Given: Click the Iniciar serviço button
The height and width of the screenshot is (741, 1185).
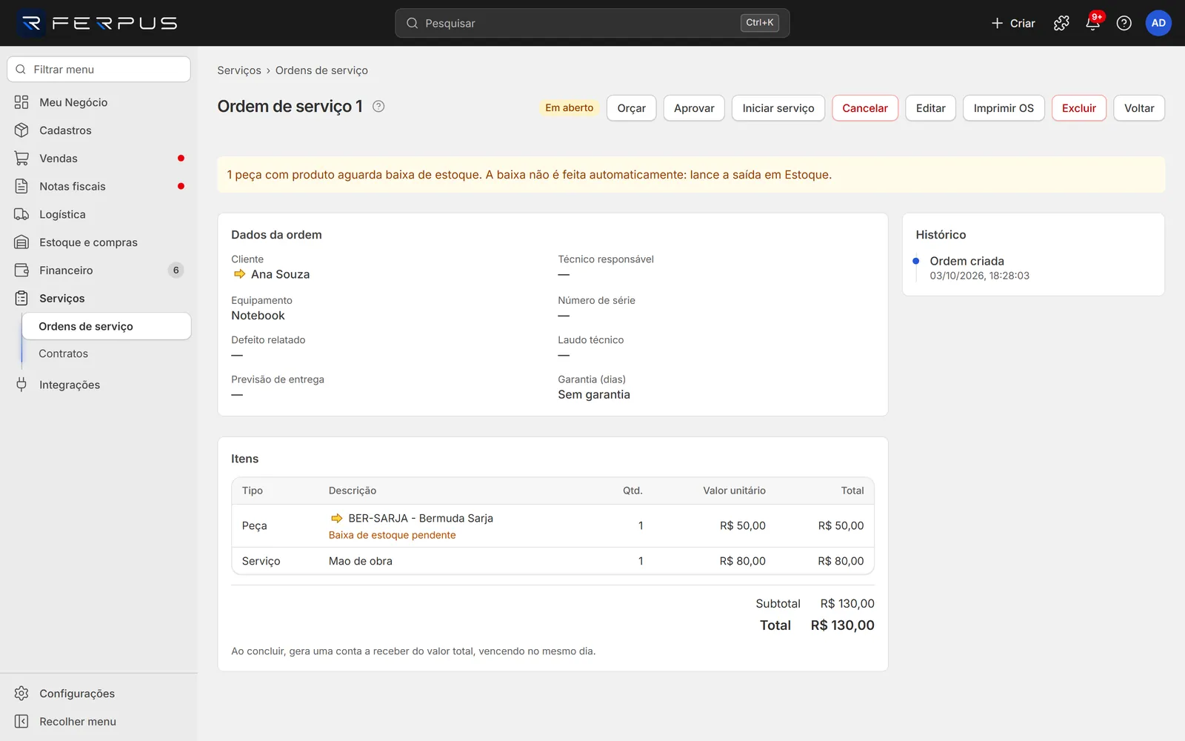Looking at the screenshot, I should pos(778,108).
